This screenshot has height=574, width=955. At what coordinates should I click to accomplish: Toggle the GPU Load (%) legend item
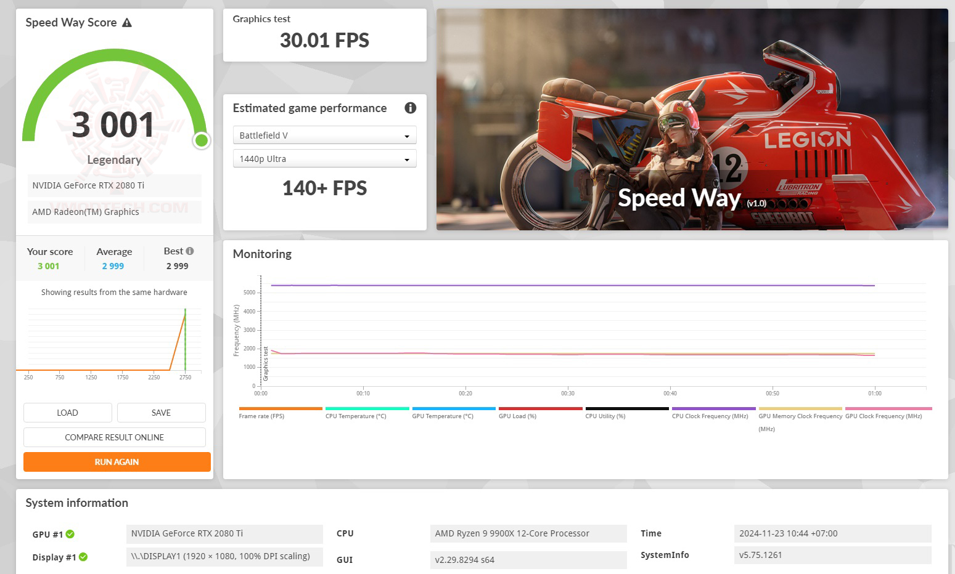(541, 413)
